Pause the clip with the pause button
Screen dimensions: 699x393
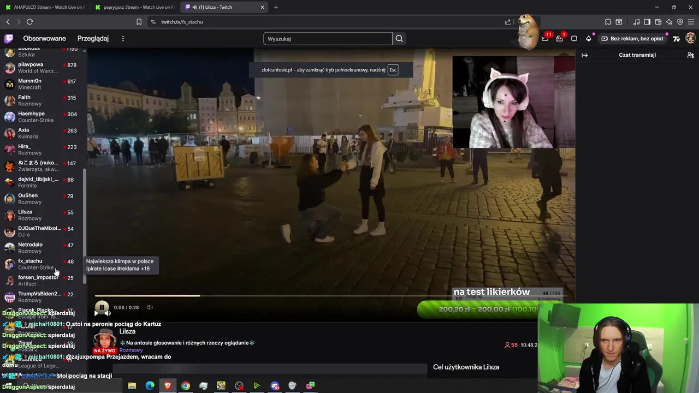102,307
